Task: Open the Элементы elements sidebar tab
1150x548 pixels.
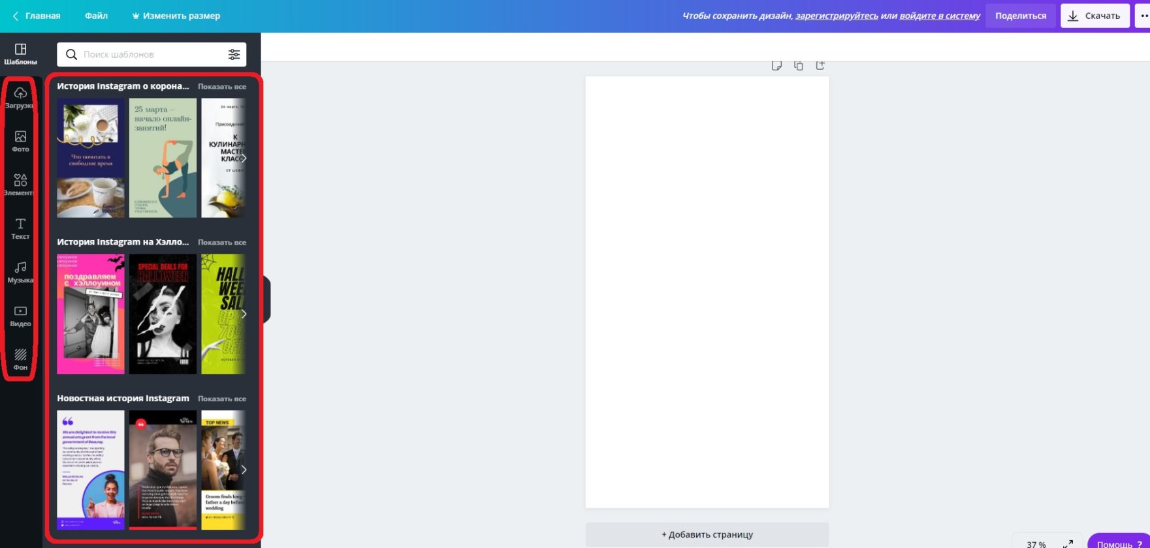Action: coord(20,185)
